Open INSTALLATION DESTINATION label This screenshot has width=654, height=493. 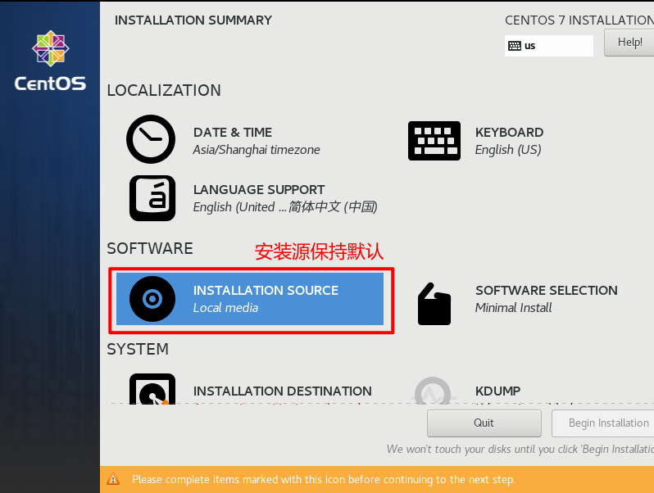283,391
